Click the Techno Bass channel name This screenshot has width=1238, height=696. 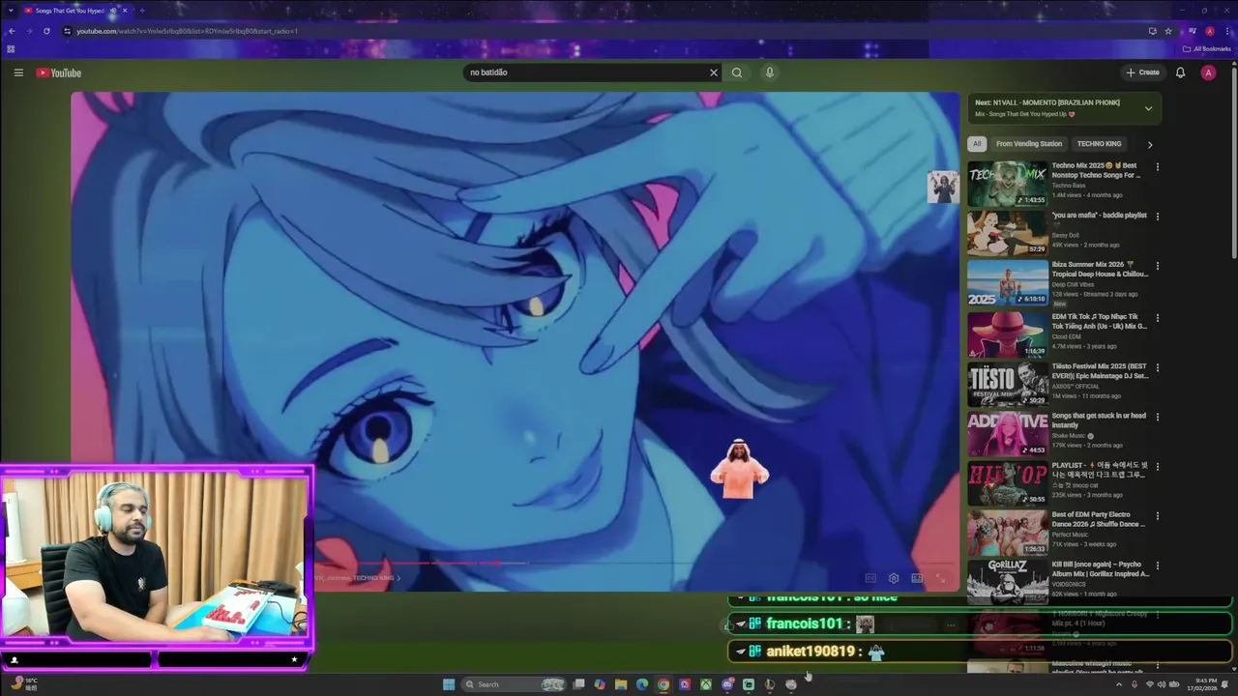(x=1069, y=185)
